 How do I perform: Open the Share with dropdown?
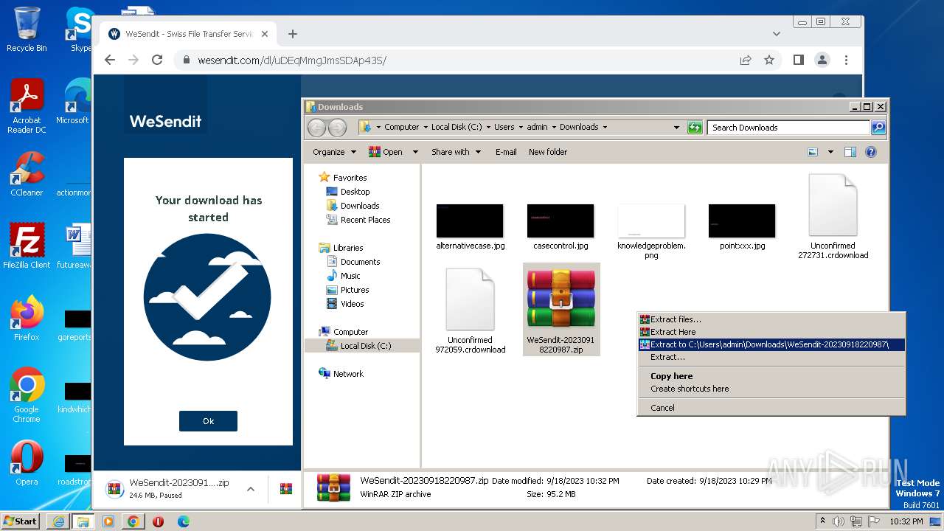[456, 152]
